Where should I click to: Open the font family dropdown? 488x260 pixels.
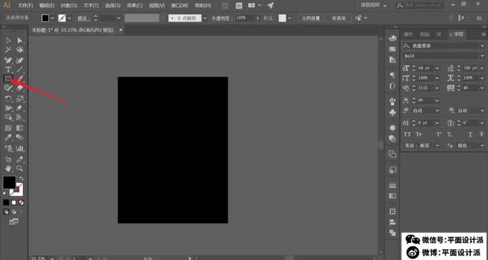pos(482,46)
